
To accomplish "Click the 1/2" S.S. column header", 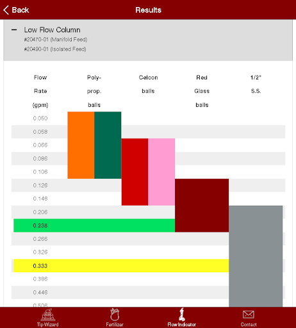I will coord(256,85).
